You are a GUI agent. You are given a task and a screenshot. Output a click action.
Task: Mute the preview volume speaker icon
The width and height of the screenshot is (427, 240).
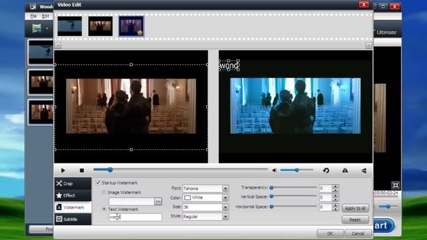274,171
